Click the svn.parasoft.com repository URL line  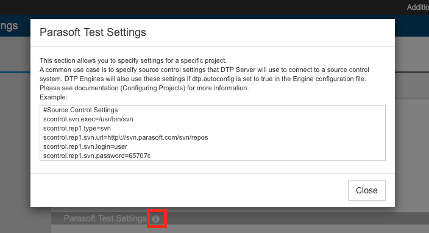click(x=126, y=137)
